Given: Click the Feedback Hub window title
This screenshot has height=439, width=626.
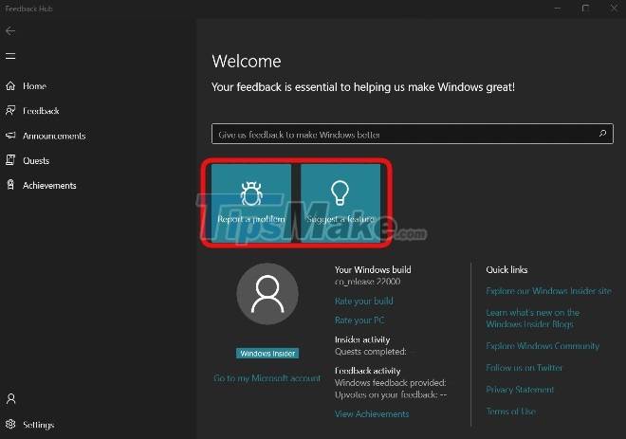Looking at the screenshot, I should coord(28,9).
